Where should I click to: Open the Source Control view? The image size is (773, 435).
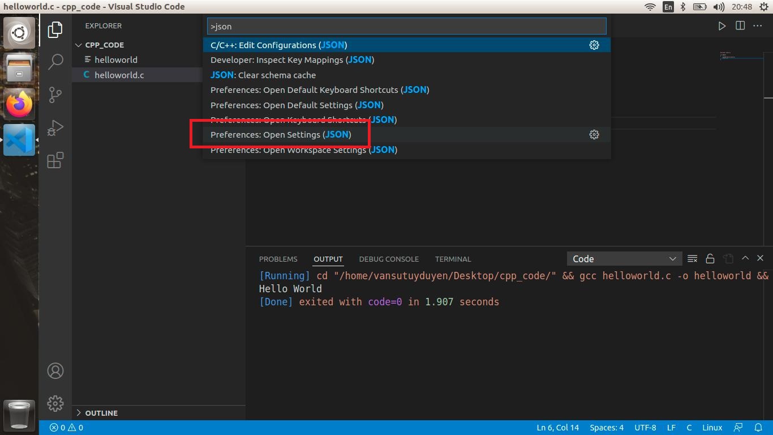click(55, 95)
